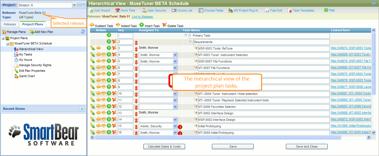
Task: Click the Calculate Dates & Costs button
Action: point(164,146)
